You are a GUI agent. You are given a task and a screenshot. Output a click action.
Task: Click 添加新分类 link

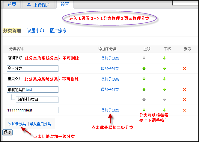click(x=17, y=124)
